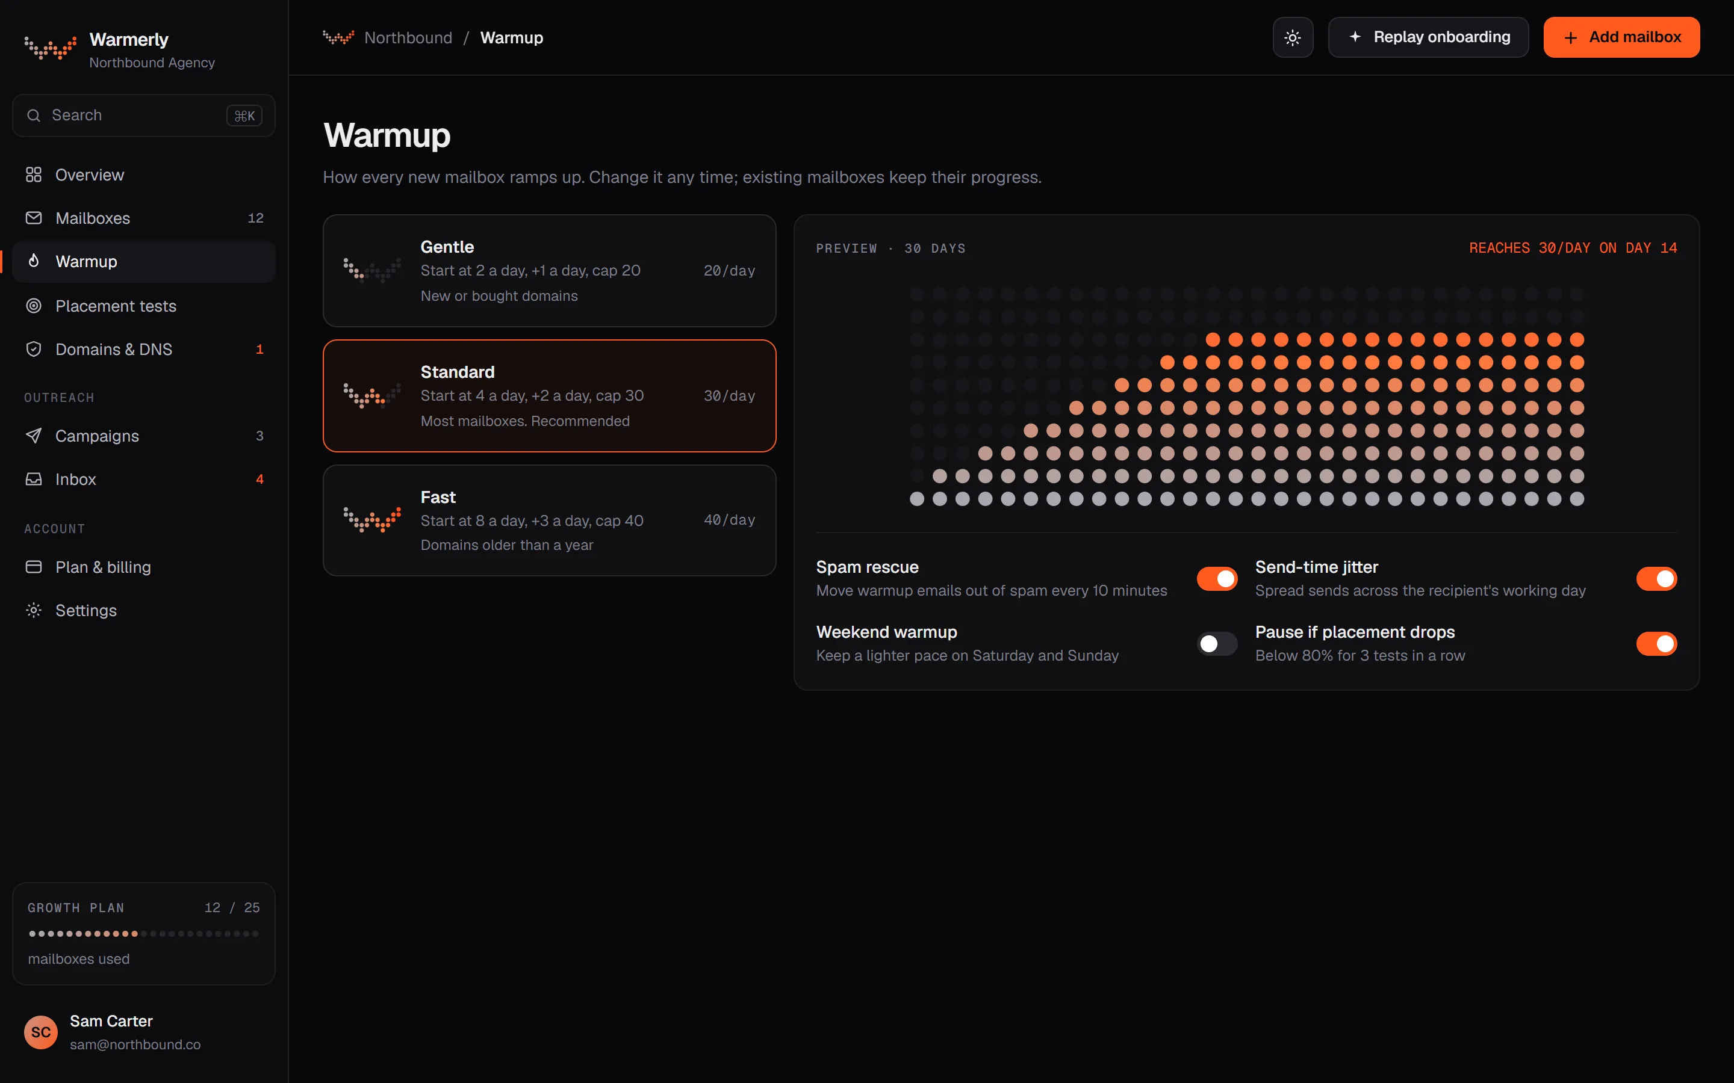
Task: Click the Settings gear icon
Action: 34,610
